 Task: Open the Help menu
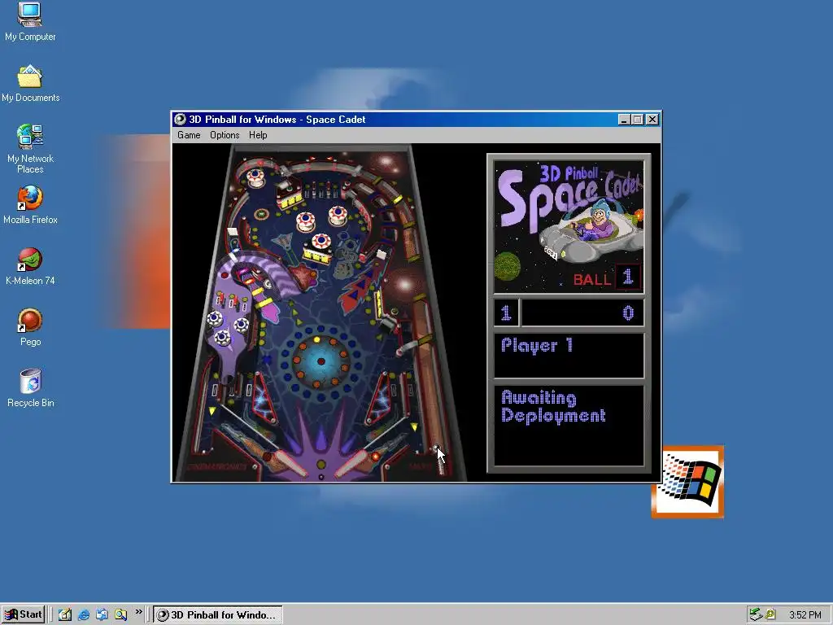click(258, 135)
